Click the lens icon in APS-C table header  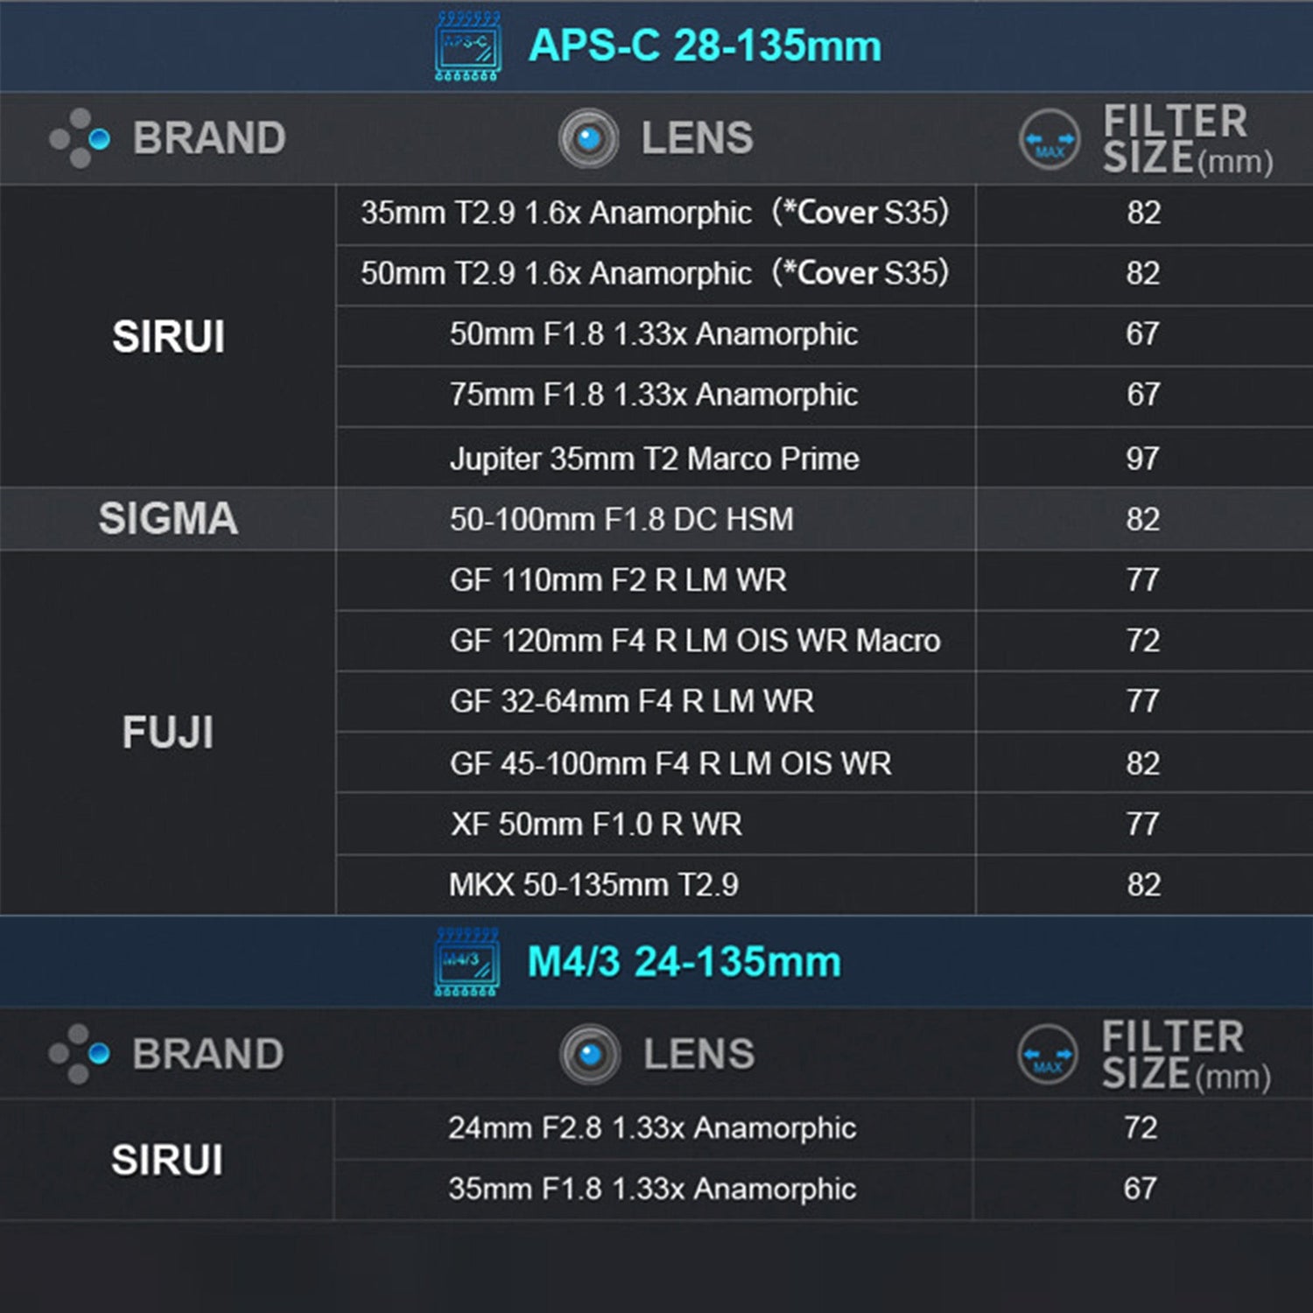[x=588, y=138]
